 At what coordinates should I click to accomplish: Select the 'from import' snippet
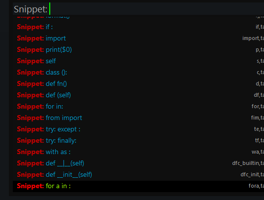138,118
